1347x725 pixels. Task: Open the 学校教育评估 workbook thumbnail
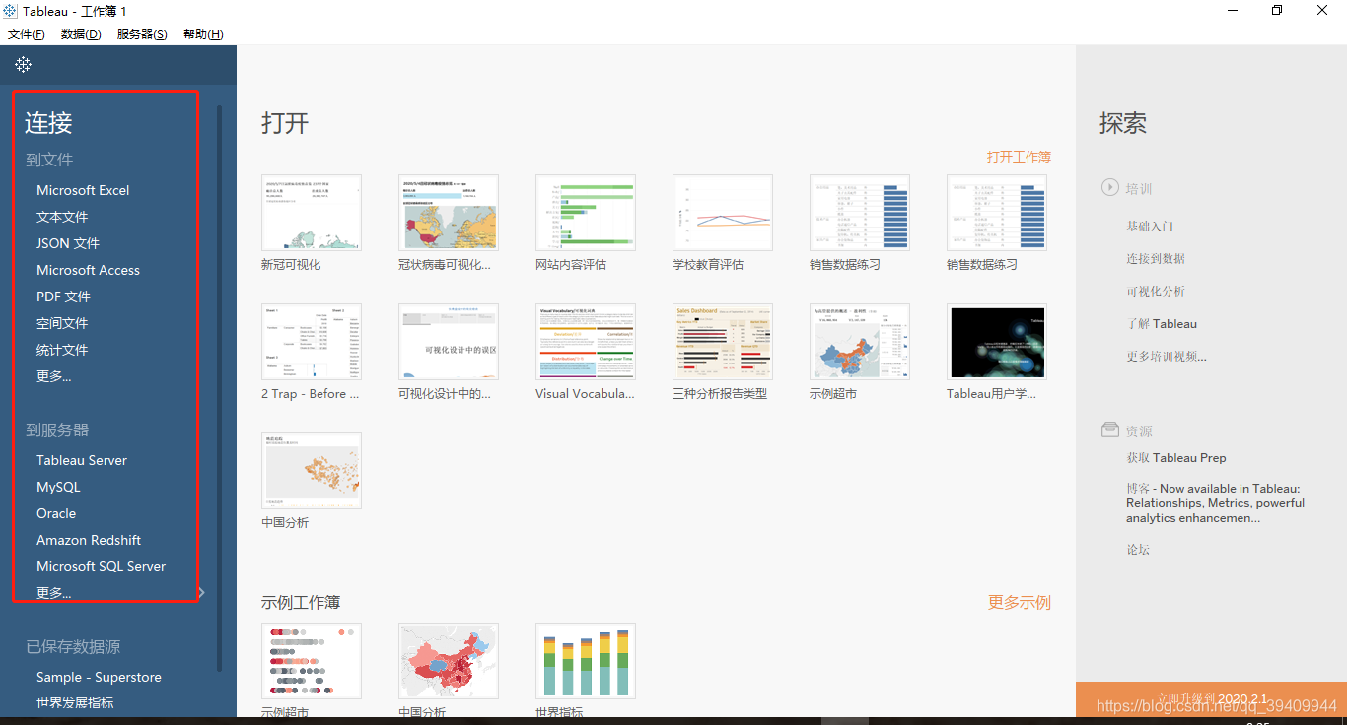(x=723, y=213)
